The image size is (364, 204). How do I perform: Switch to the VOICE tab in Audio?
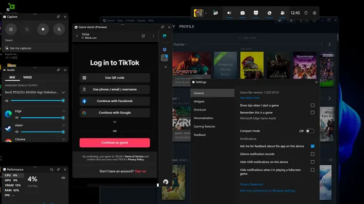[x=27, y=78]
